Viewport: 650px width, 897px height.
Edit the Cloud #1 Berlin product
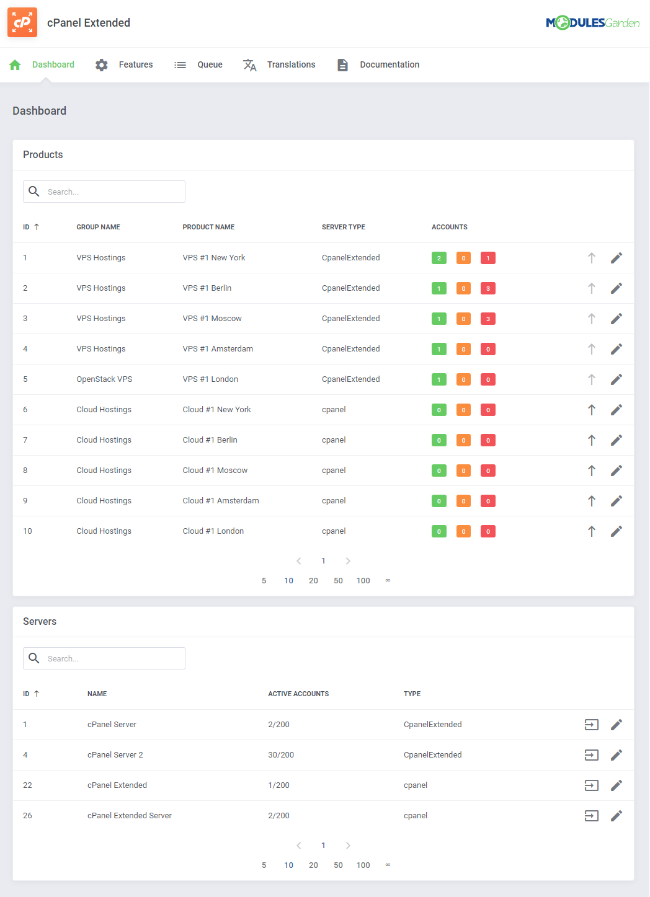coord(617,440)
